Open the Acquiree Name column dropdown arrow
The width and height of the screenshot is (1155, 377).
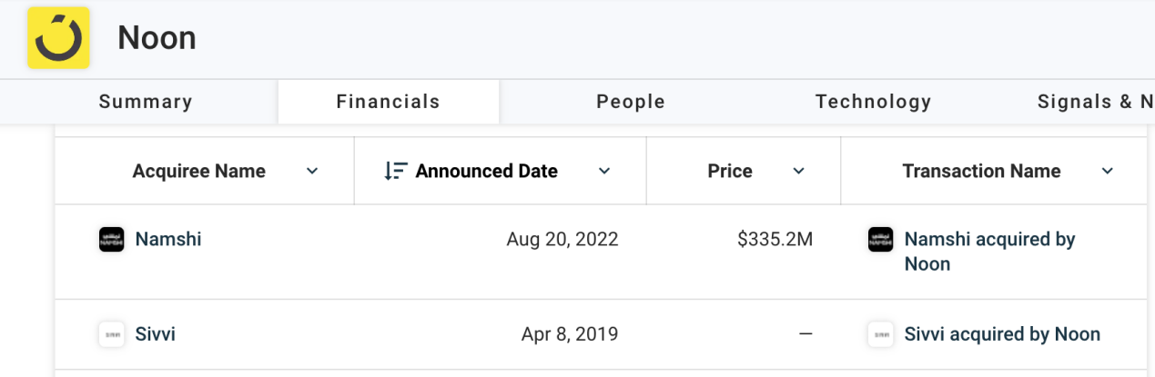pos(312,171)
